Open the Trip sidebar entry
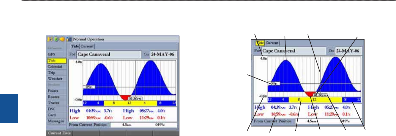 tap(52, 73)
